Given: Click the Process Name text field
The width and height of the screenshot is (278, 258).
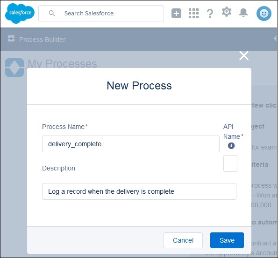Looking at the screenshot, I should click(x=131, y=144).
